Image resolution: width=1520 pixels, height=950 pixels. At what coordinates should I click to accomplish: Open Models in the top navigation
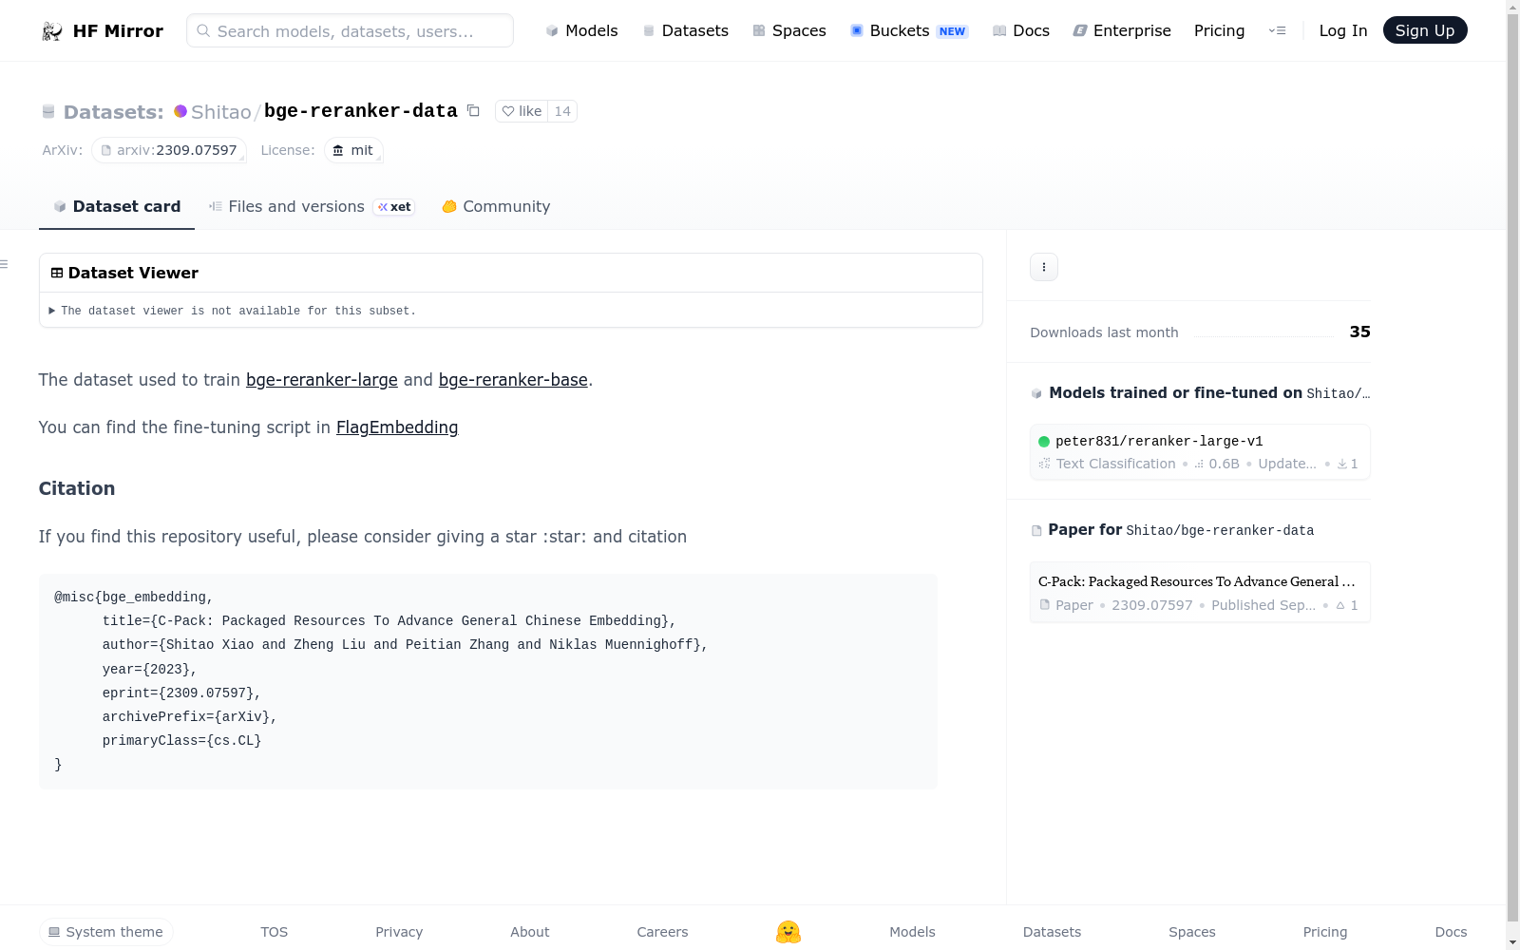[x=581, y=30]
